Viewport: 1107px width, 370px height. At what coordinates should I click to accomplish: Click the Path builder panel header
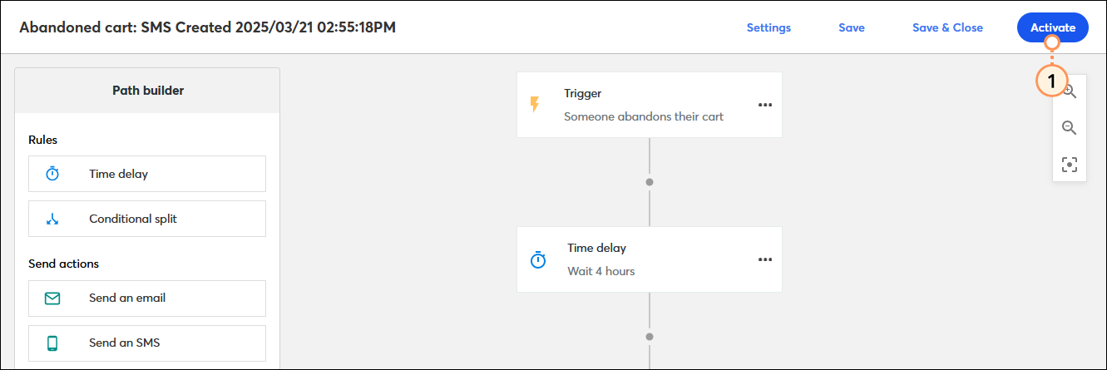148,91
